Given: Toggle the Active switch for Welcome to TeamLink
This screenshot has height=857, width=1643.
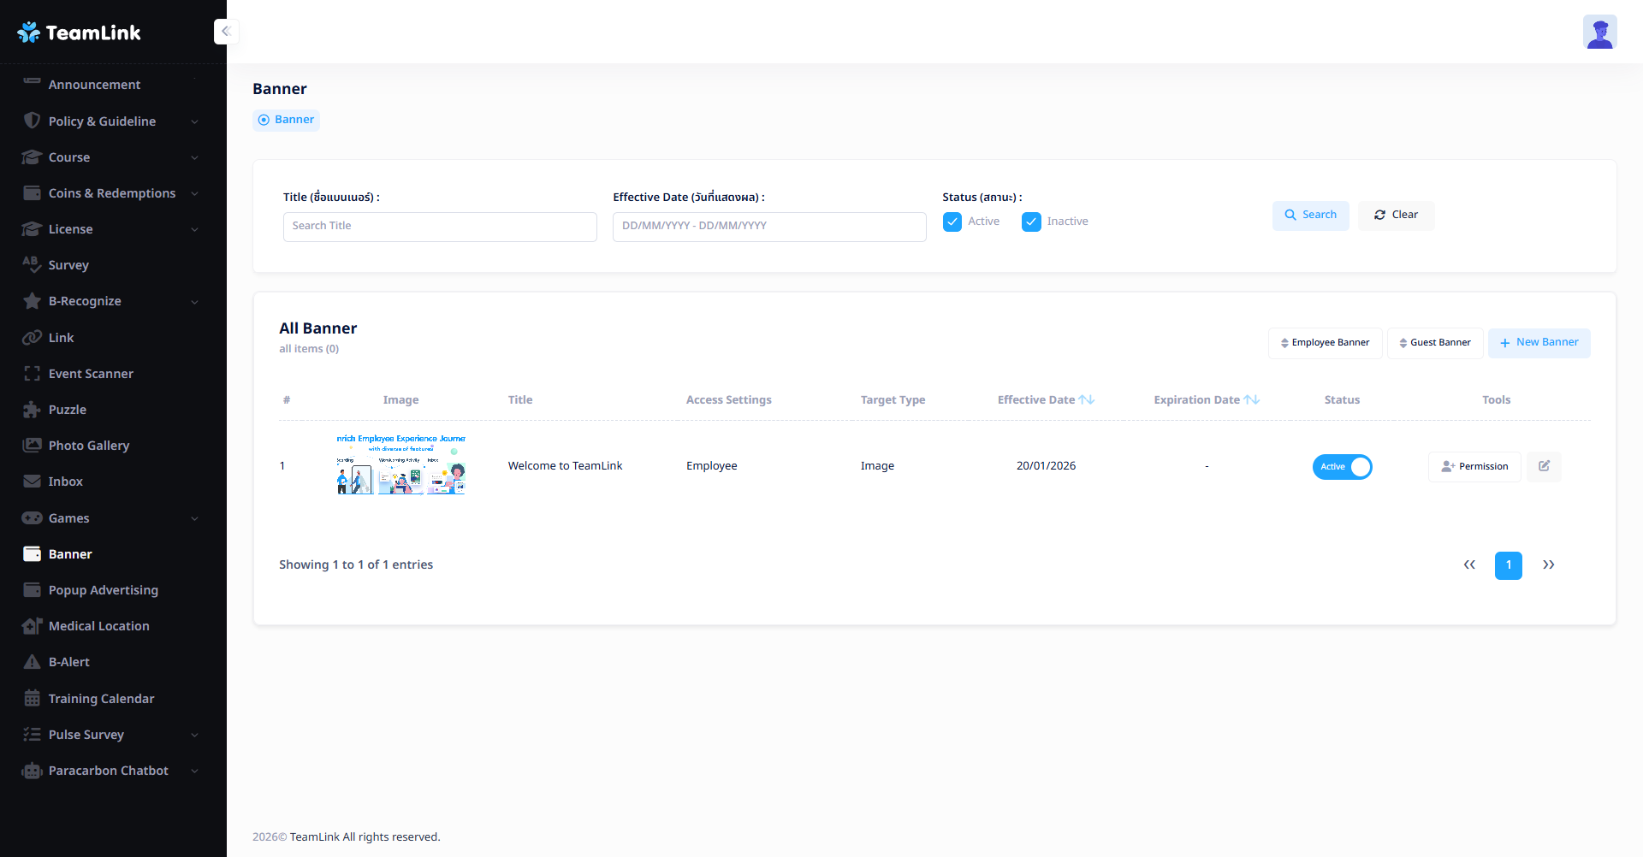Looking at the screenshot, I should 1342,466.
